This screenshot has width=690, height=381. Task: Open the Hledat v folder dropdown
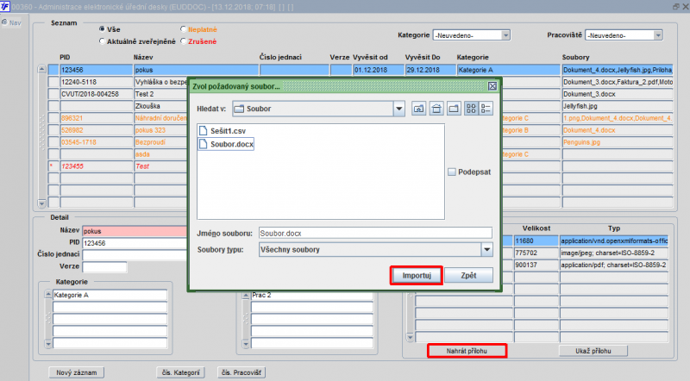pyautogui.click(x=398, y=109)
